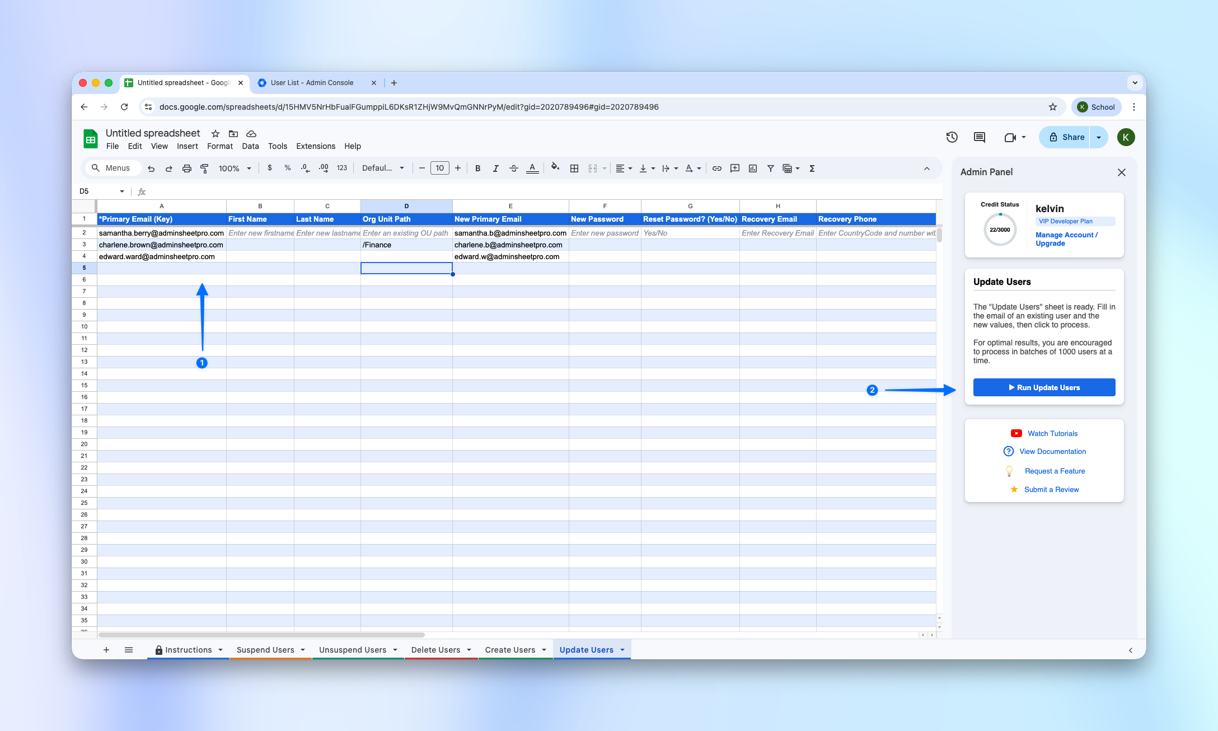Open the Update Users tab arrow menu
Viewport: 1218px width, 731px height.
[x=622, y=650]
